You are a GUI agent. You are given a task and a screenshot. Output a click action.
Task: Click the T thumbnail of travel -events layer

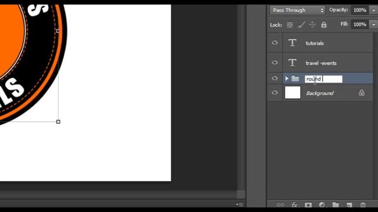[292, 62]
